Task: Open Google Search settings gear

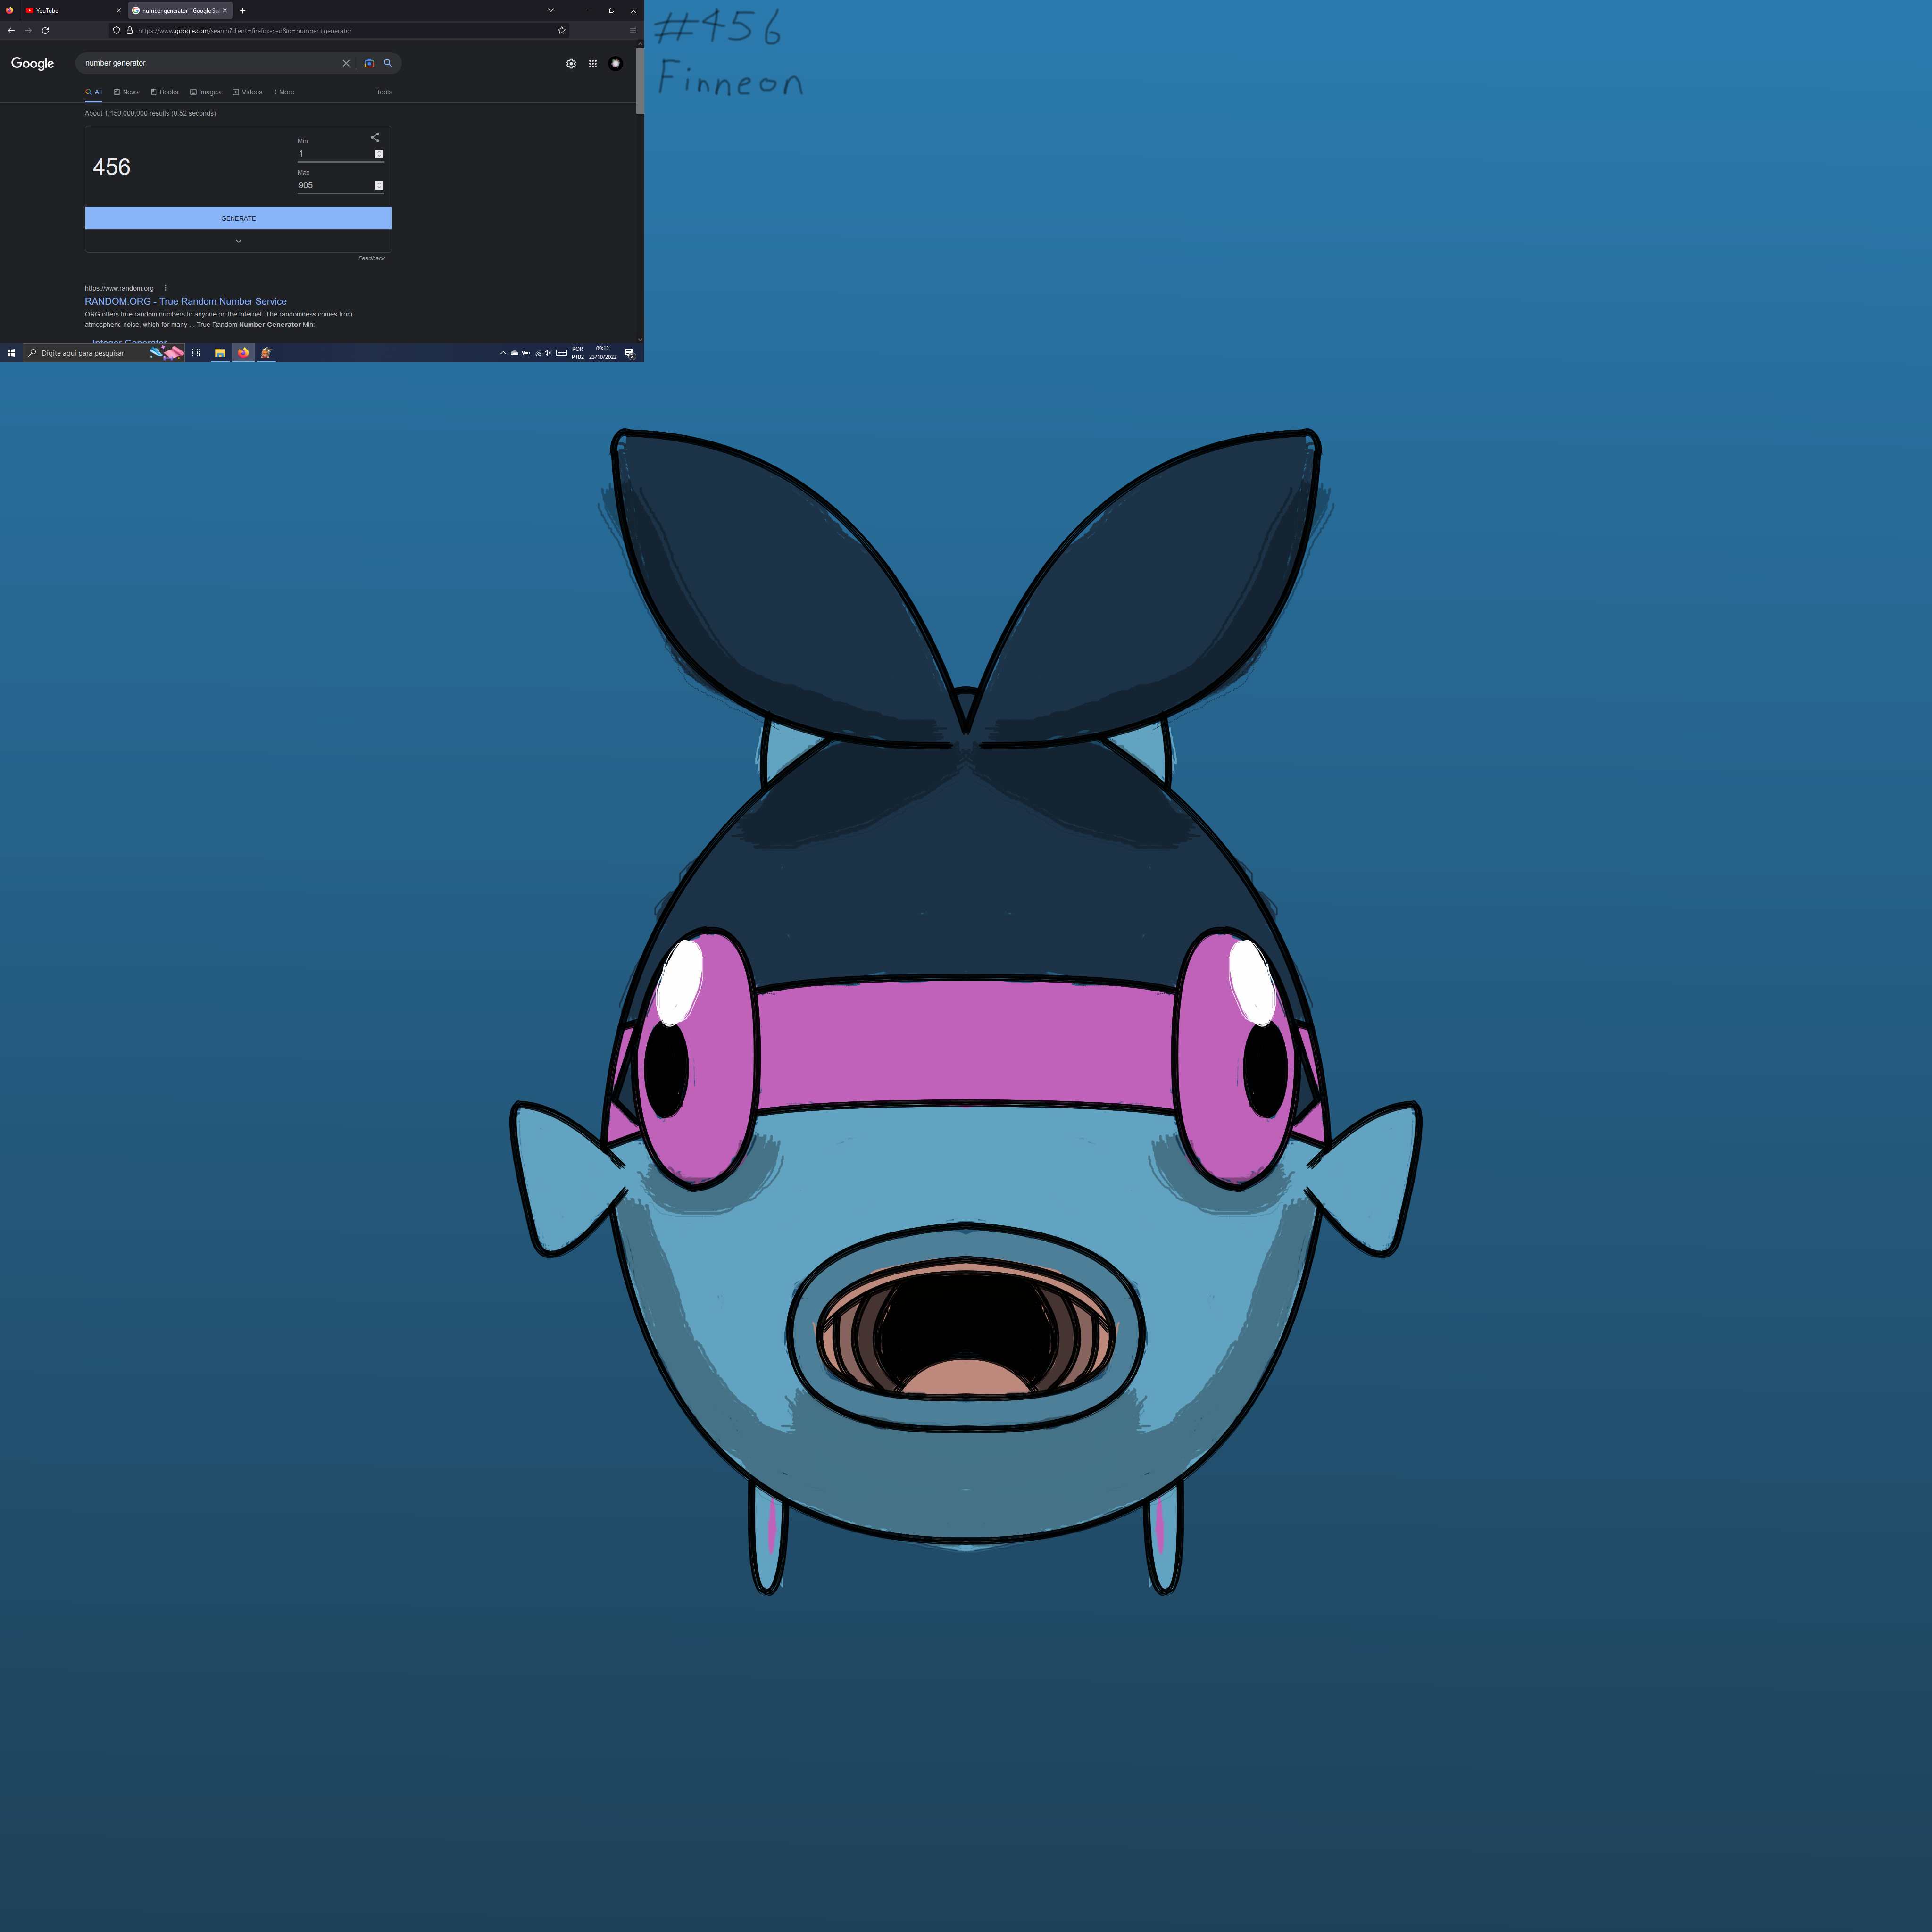Action: click(x=571, y=63)
